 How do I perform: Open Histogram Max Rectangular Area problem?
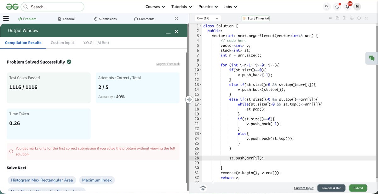[42, 180]
